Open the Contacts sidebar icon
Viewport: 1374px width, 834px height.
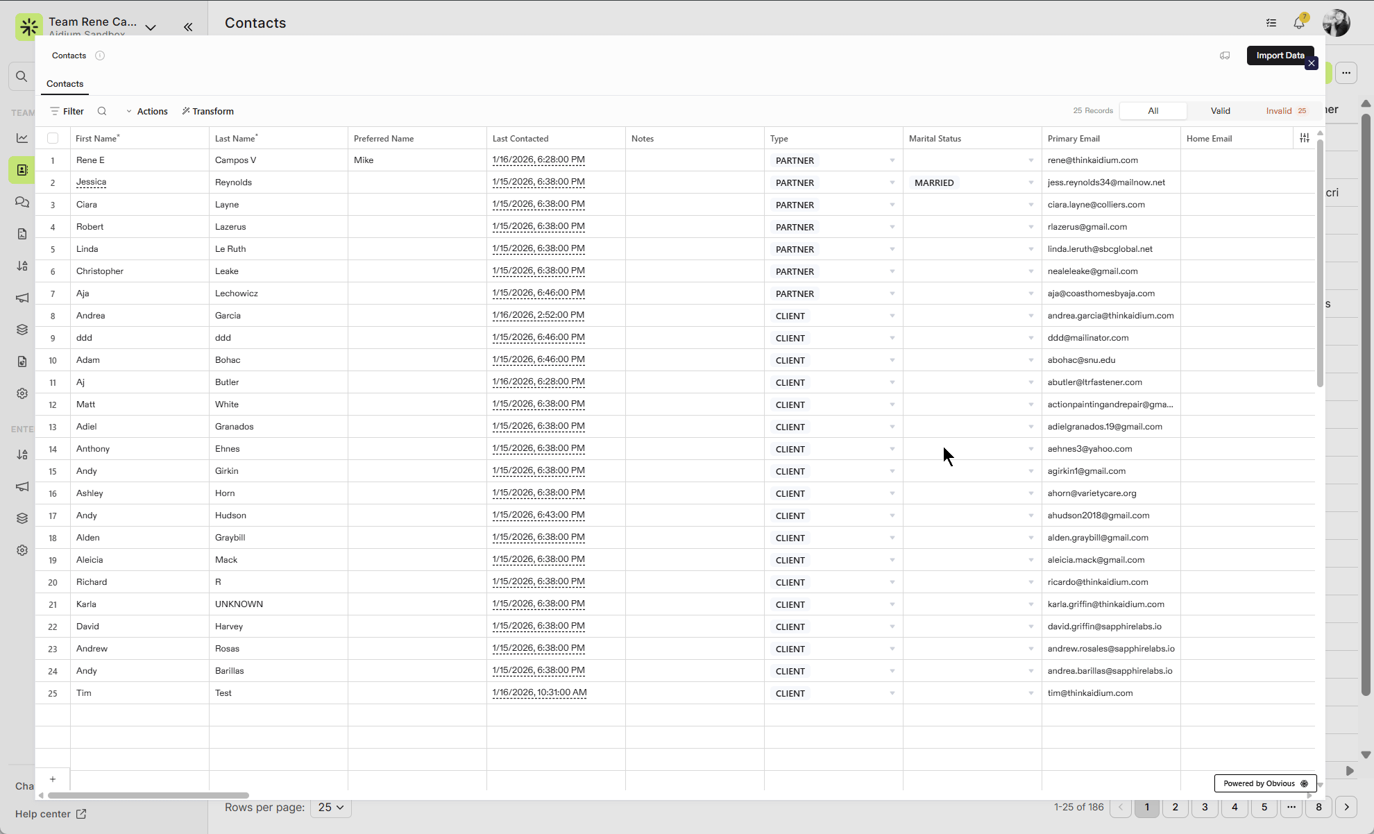pyautogui.click(x=22, y=170)
